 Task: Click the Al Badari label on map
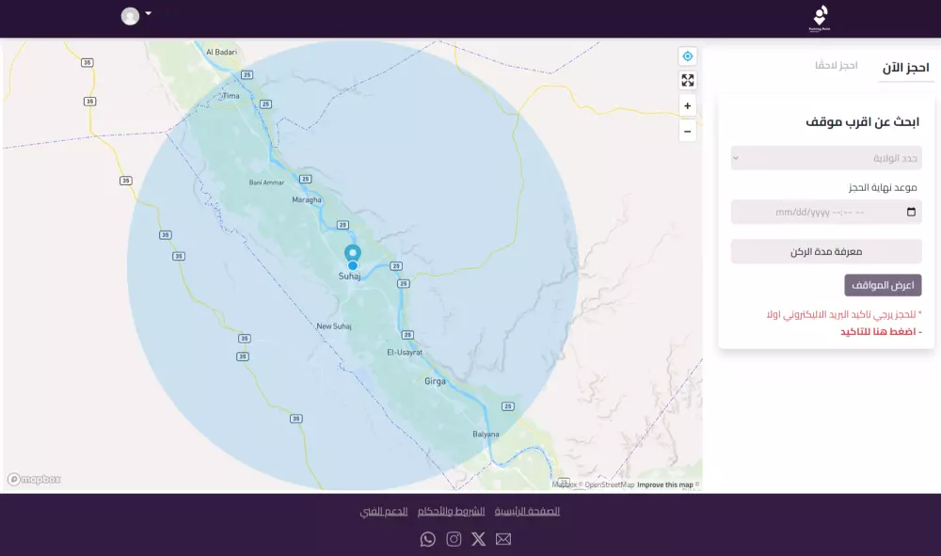(x=221, y=52)
